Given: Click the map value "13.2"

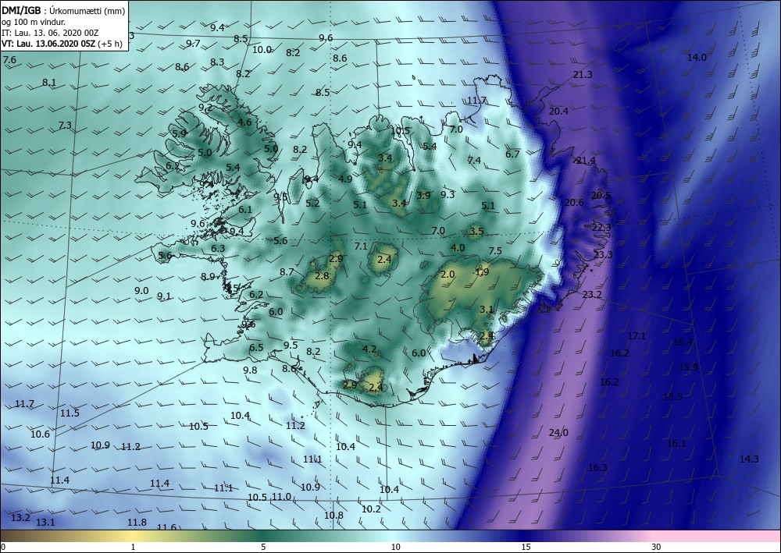Looking at the screenshot, I should click(20, 518).
